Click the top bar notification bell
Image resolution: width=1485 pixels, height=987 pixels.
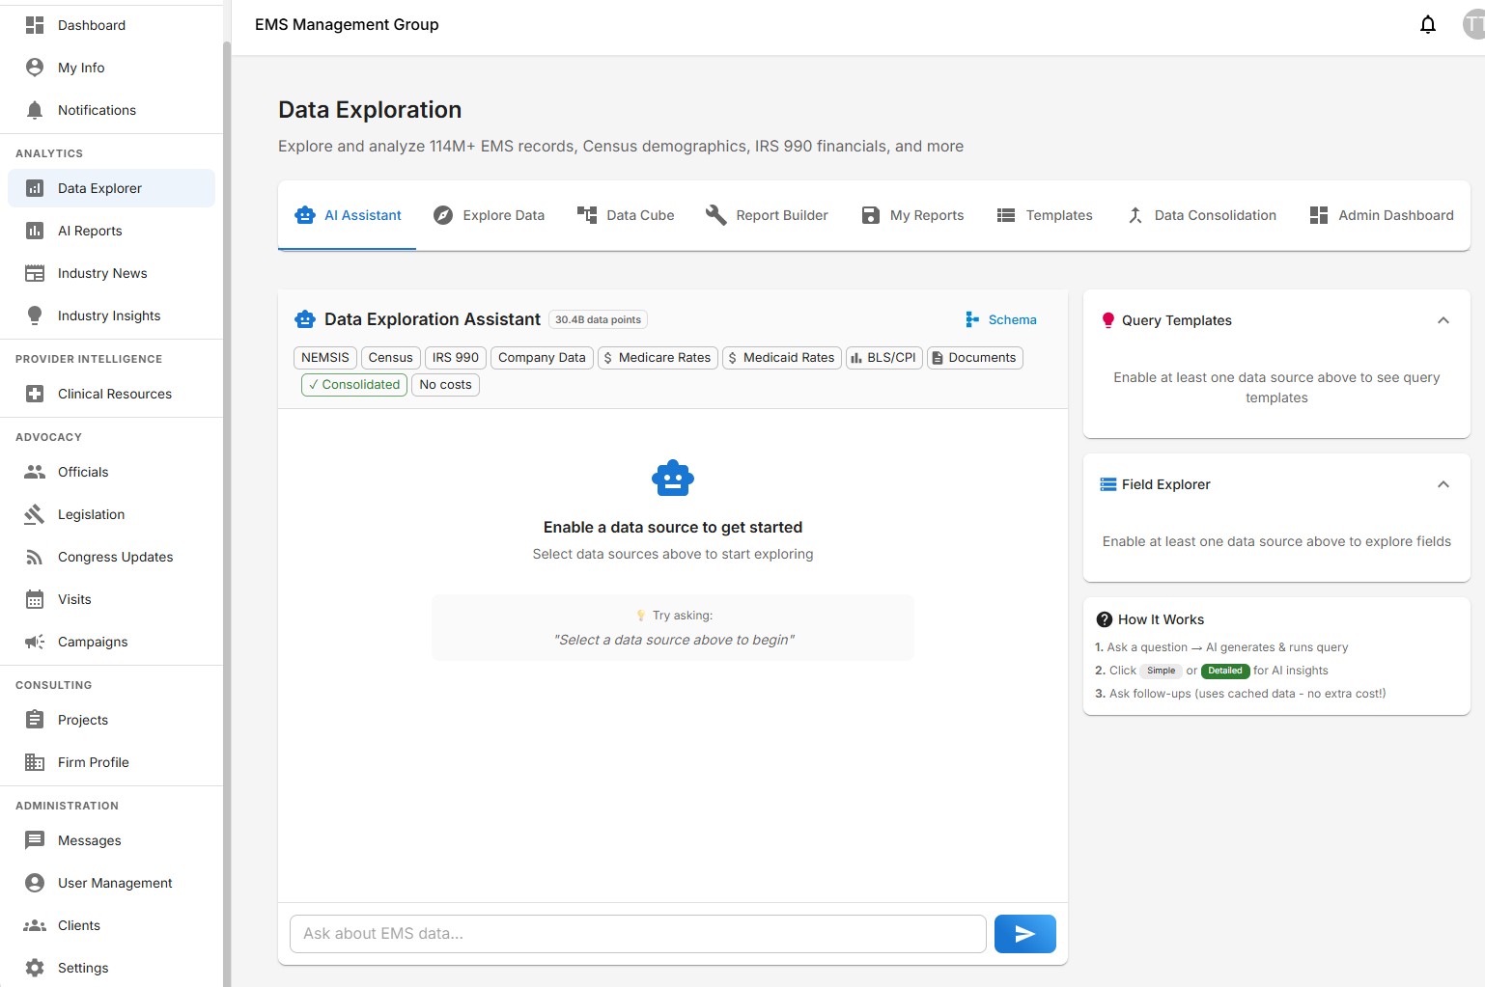(x=1428, y=25)
